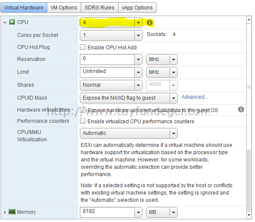Expand the Memory section

pyautogui.click(x=5, y=212)
